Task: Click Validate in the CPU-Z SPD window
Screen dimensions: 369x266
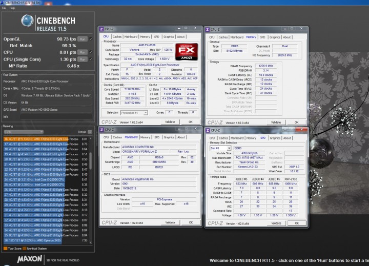Action: [x=276, y=223]
